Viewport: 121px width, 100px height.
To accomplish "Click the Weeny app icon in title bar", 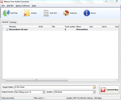I will pyautogui.click(x=2, y=2).
